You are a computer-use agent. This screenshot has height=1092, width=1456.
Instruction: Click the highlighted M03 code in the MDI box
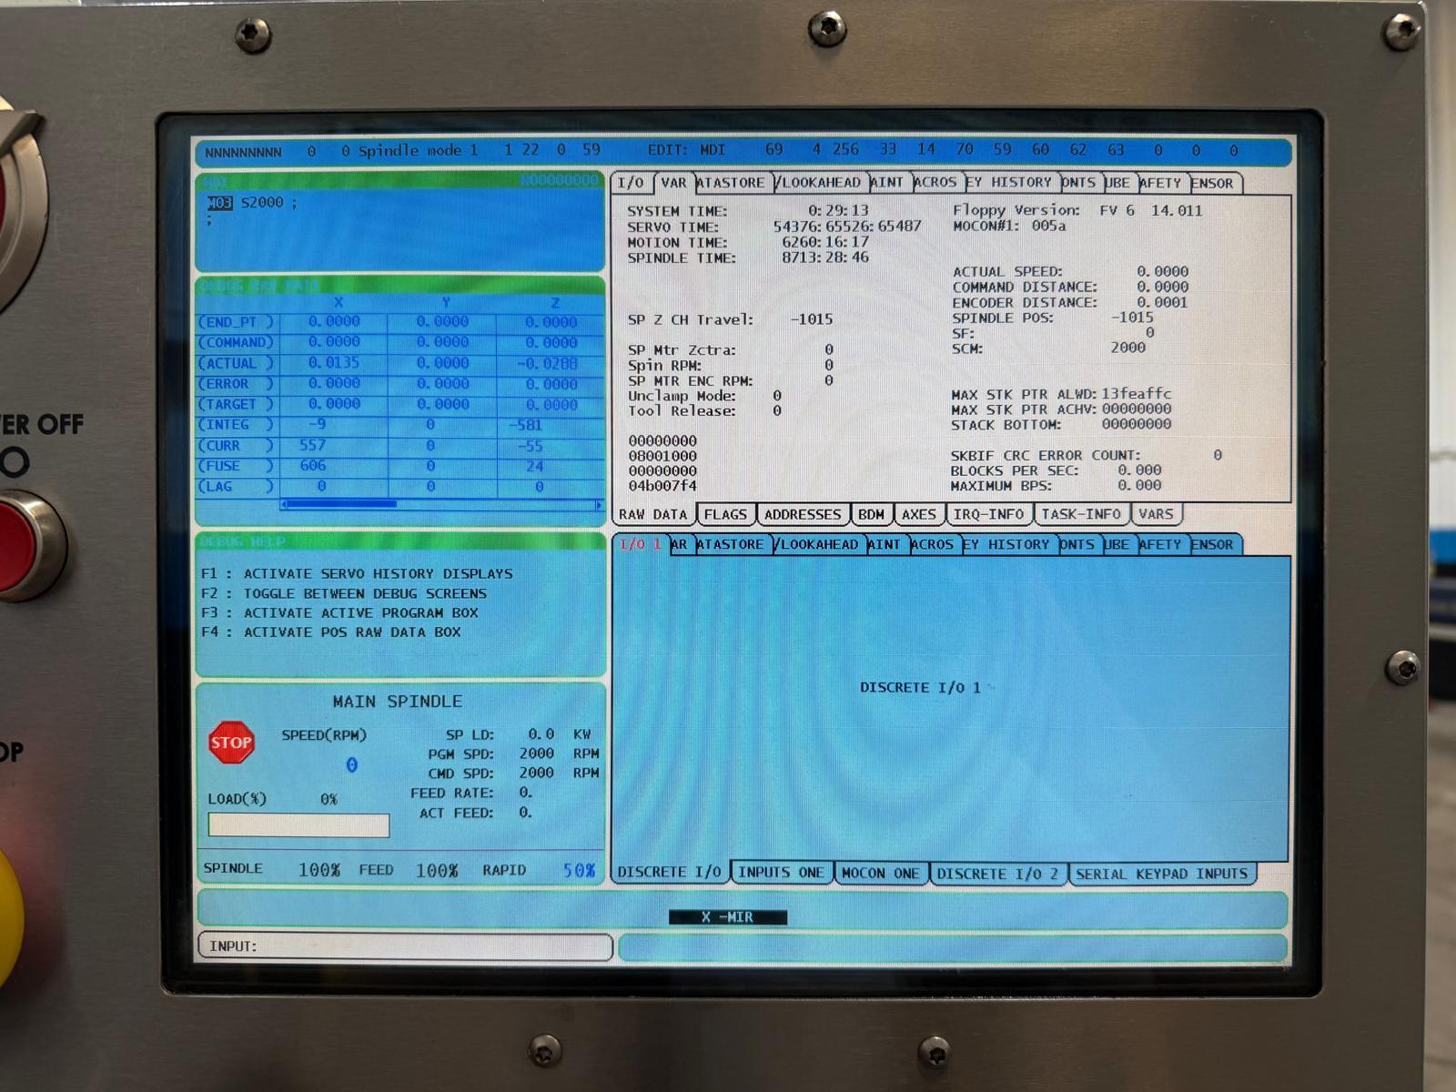(x=219, y=203)
